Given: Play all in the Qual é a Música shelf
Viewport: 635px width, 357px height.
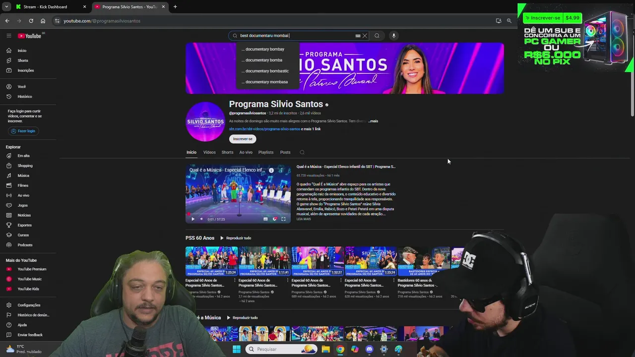Looking at the screenshot, I should (242, 317).
